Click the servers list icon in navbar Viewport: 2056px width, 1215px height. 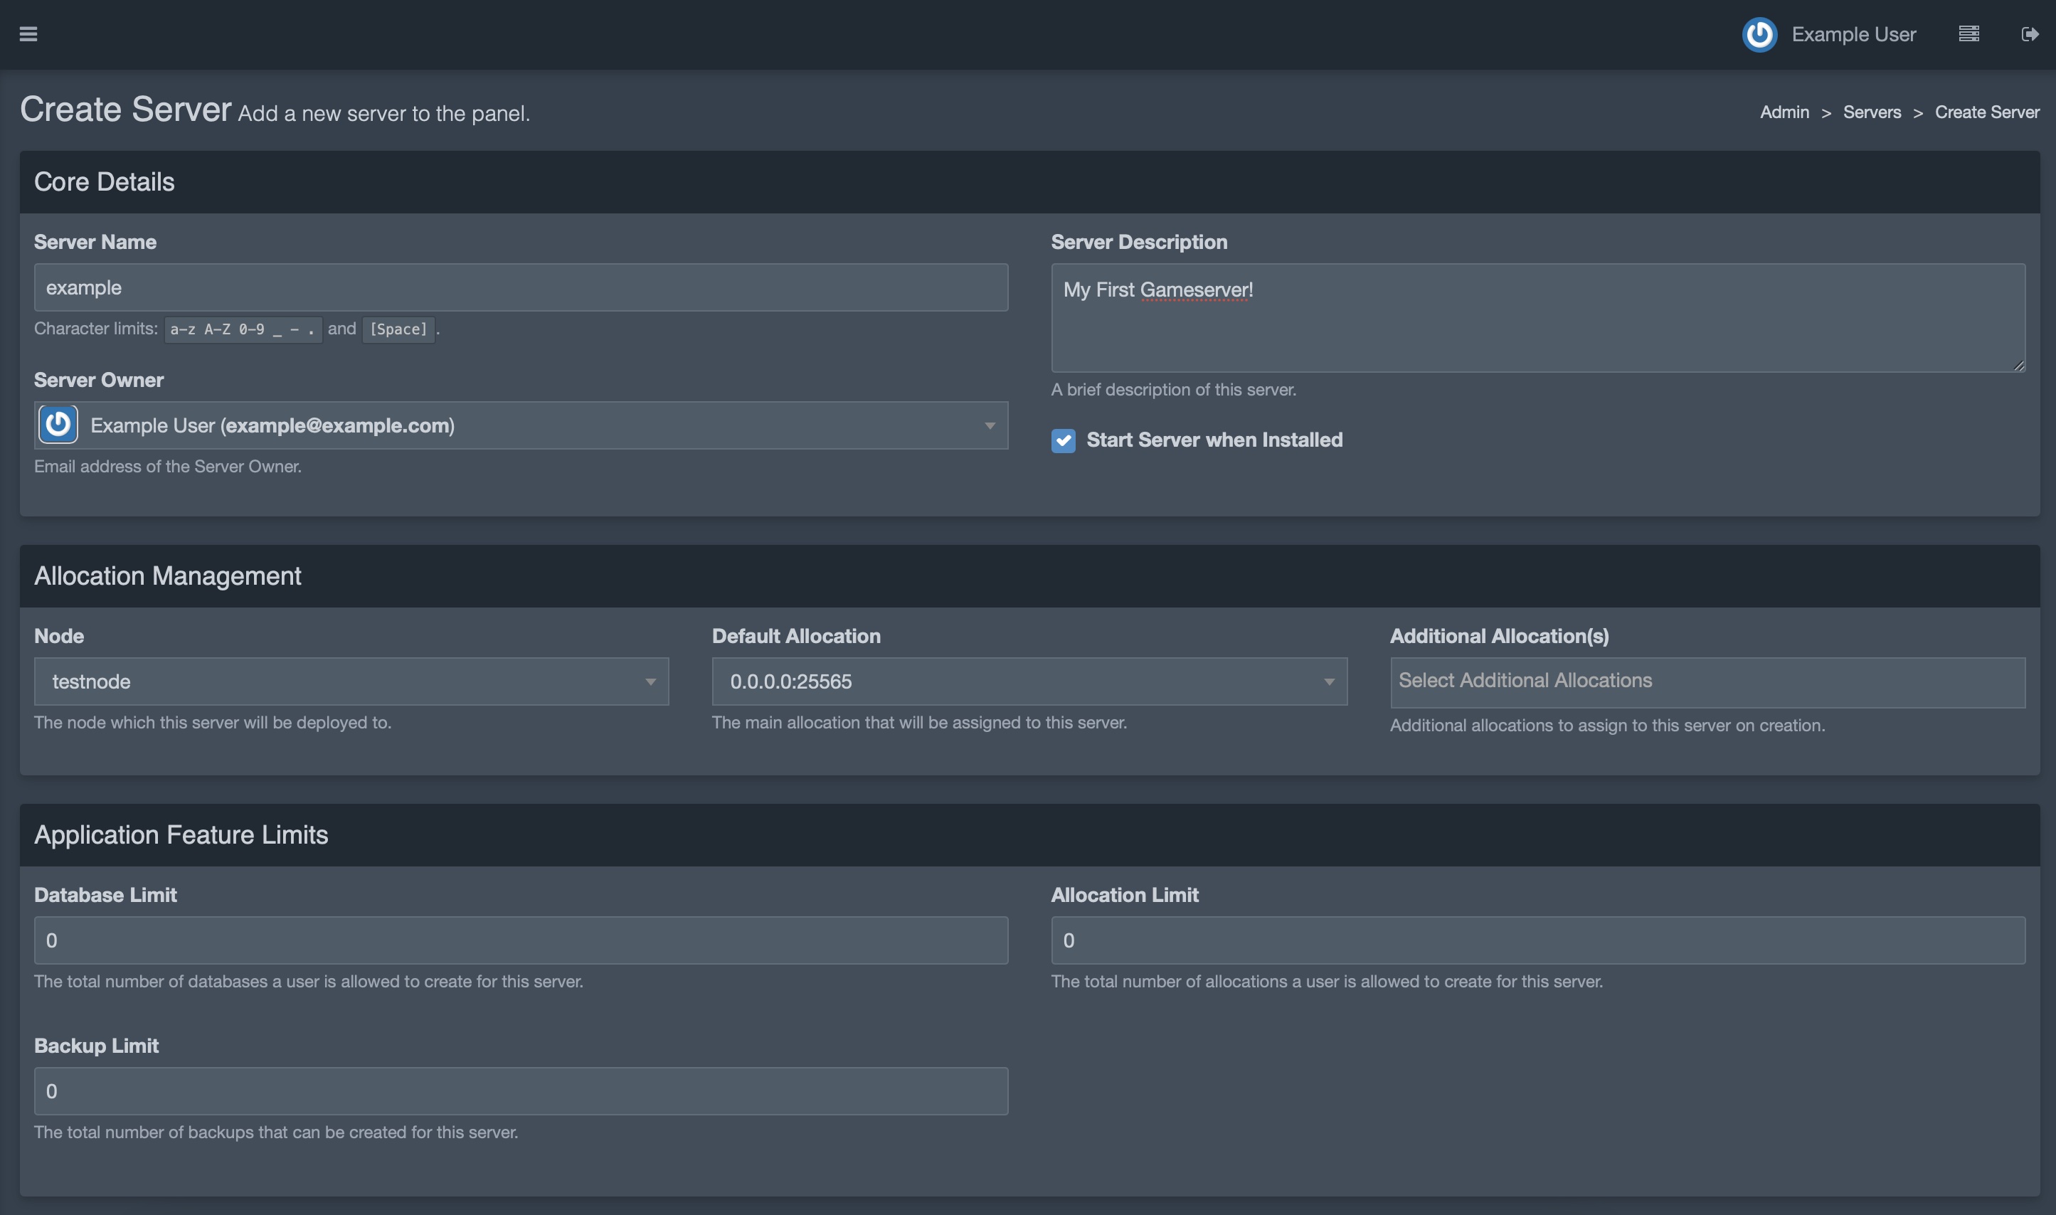[x=1969, y=33]
